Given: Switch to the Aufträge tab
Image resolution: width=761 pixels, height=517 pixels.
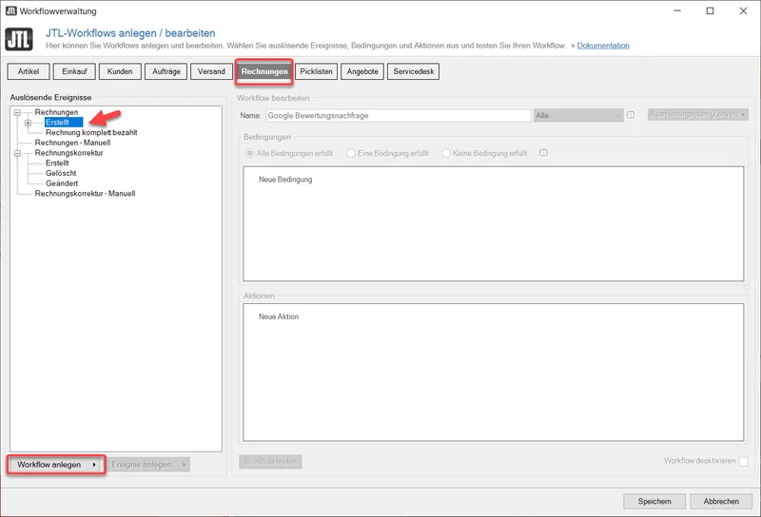Looking at the screenshot, I should [166, 71].
